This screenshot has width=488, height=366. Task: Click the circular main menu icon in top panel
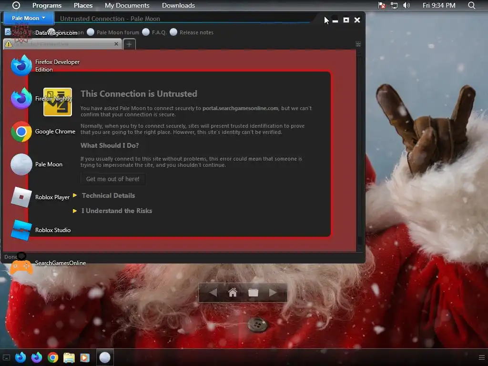[x=16, y=5]
